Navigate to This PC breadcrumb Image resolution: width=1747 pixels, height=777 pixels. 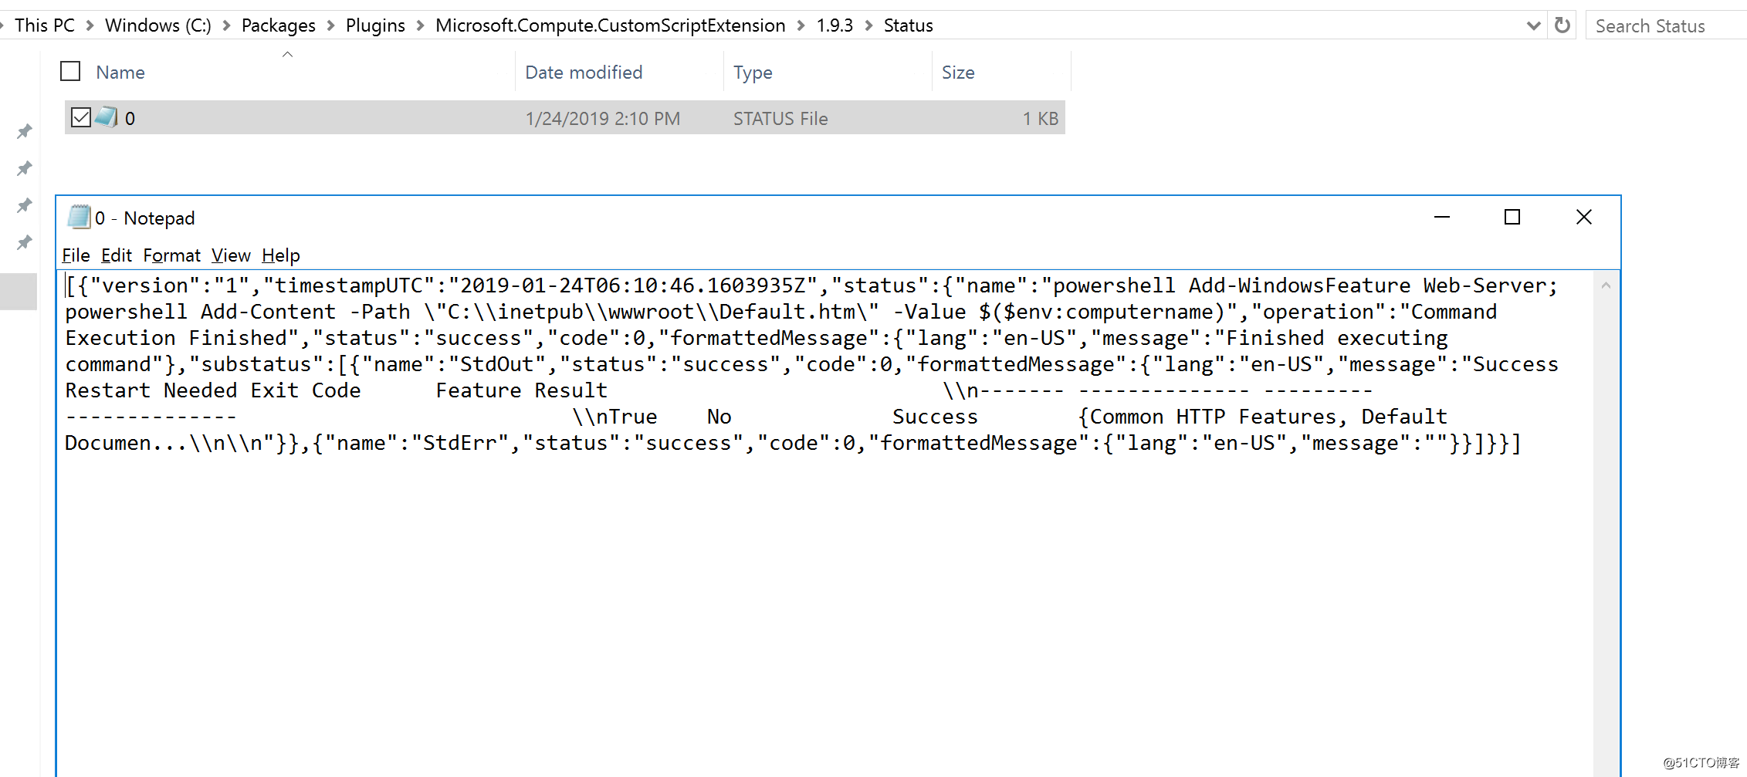click(45, 25)
